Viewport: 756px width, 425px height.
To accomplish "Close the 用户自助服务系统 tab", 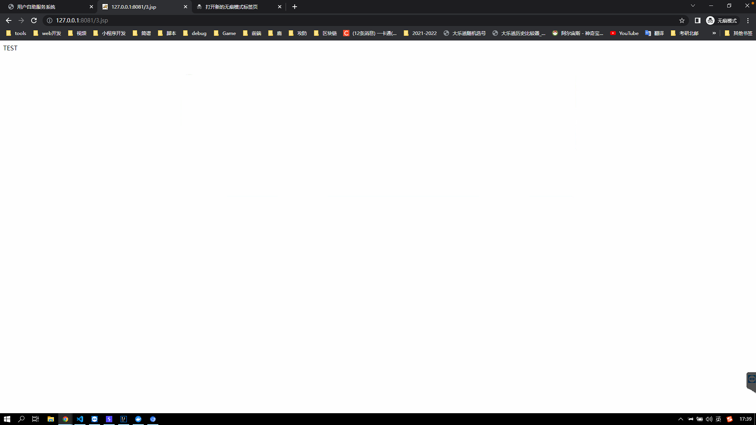I will (x=91, y=7).
